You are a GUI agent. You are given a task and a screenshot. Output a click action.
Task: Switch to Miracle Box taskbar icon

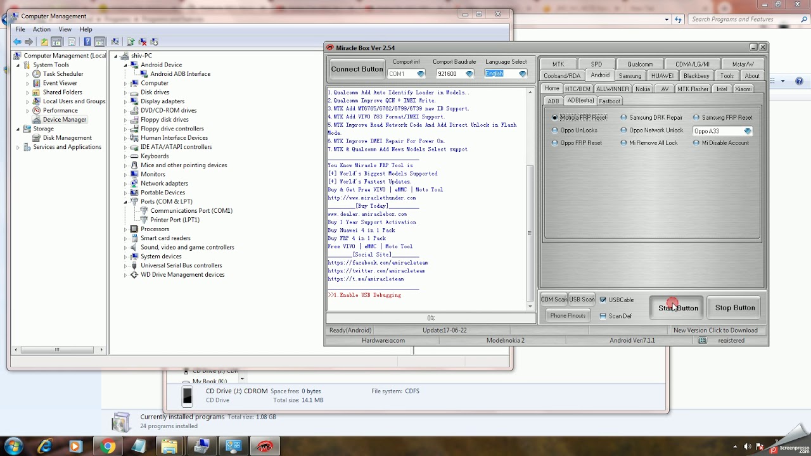[x=265, y=446]
